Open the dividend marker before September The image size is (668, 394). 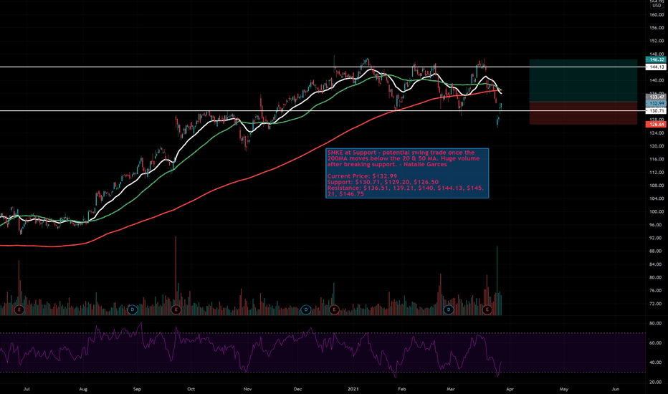point(133,309)
